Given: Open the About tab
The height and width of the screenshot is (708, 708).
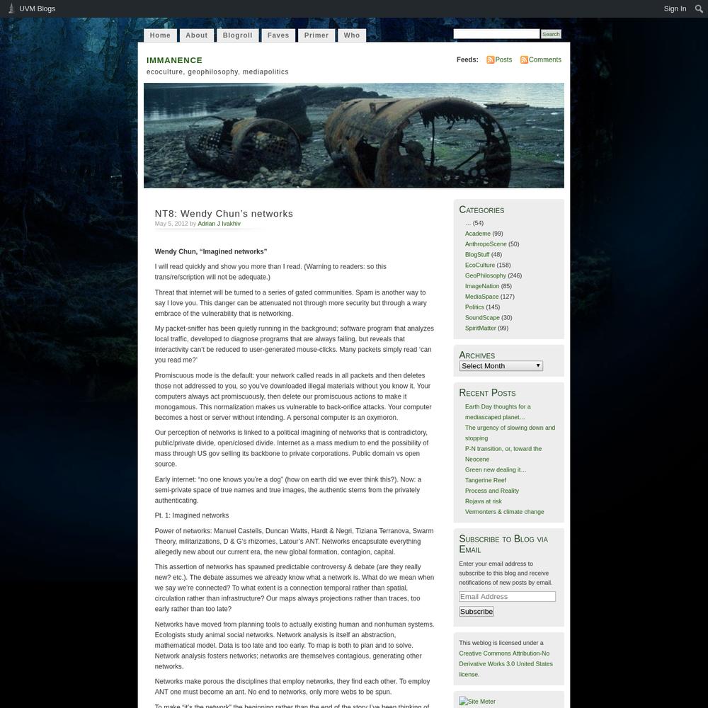Looking at the screenshot, I should 196,35.
